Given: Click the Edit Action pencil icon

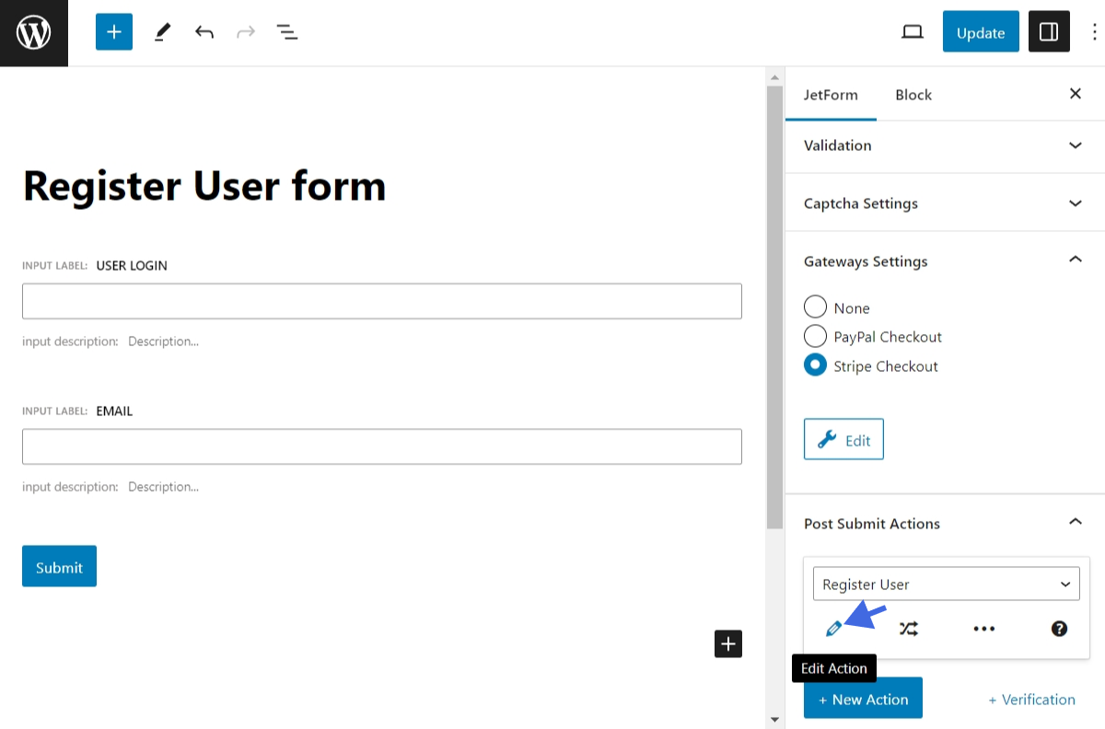Looking at the screenshot, I should click(x=833, y=628).
